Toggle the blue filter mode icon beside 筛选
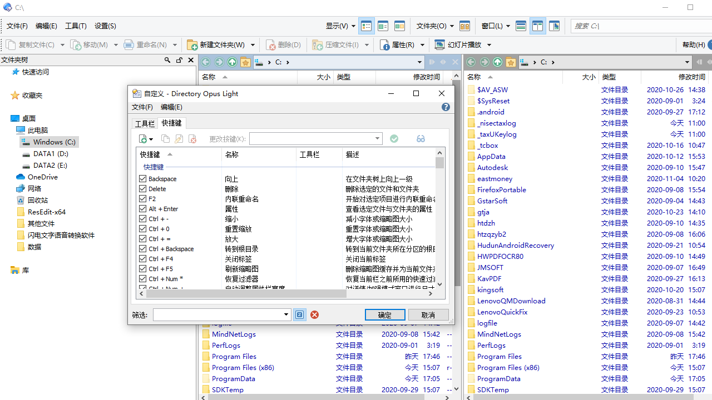Screen dimensions: 712x400 click(x=300, y=315)
